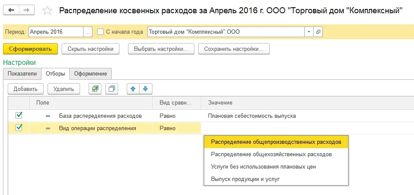Check all filters with green checkmarks icon

click(x=95, y=89)
